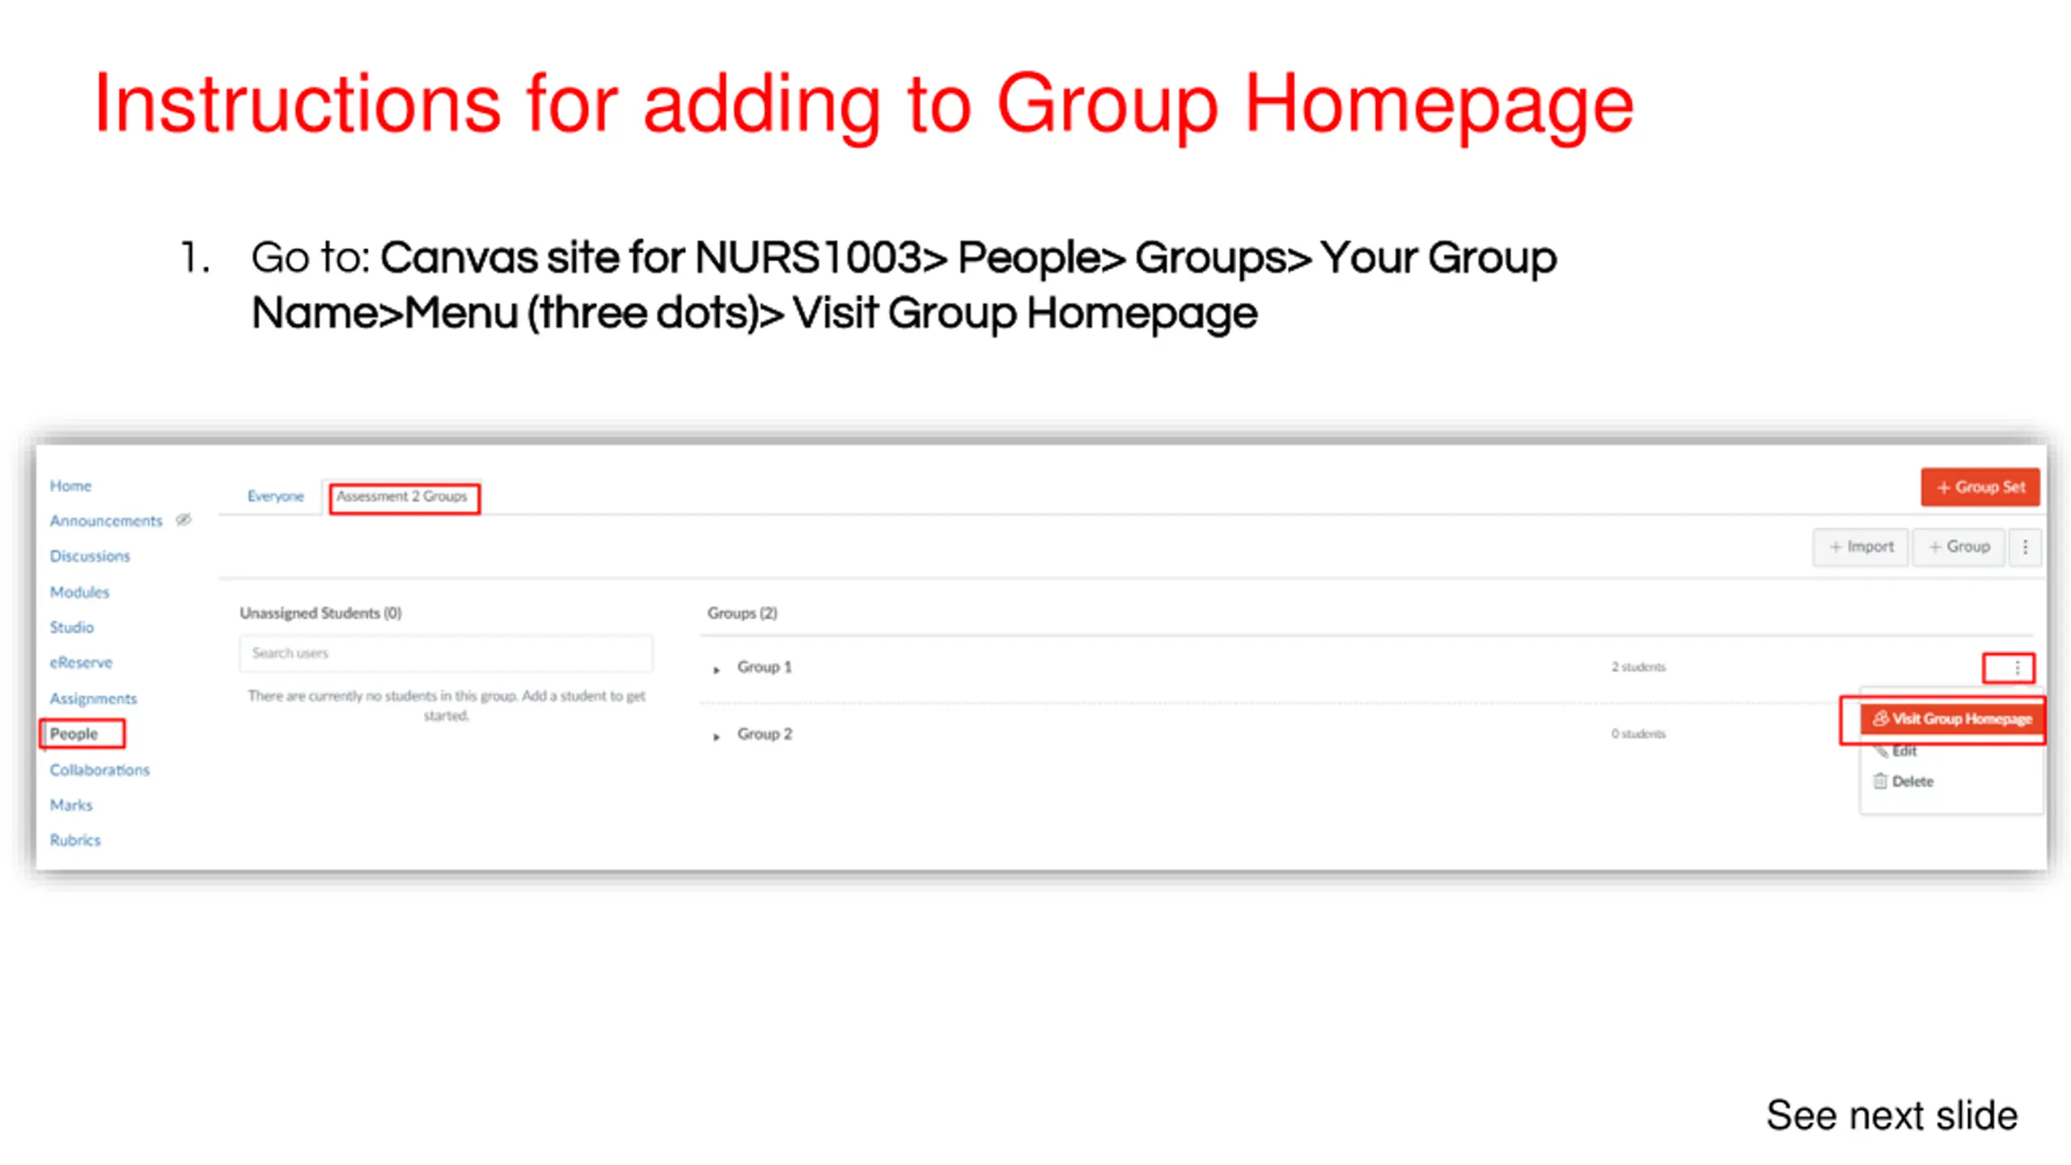
Task: Click the Search users field
Action: pos(445,653)
